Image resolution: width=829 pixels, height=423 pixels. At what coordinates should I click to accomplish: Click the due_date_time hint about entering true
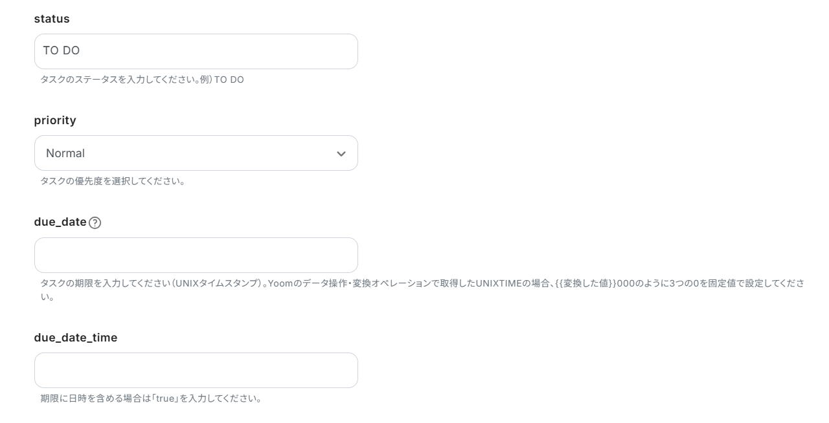click(150, 398)
